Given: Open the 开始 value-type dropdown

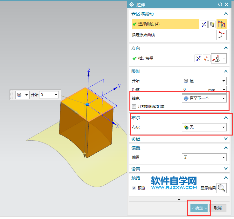Looking at the screenshot, I should coord(204,81).
